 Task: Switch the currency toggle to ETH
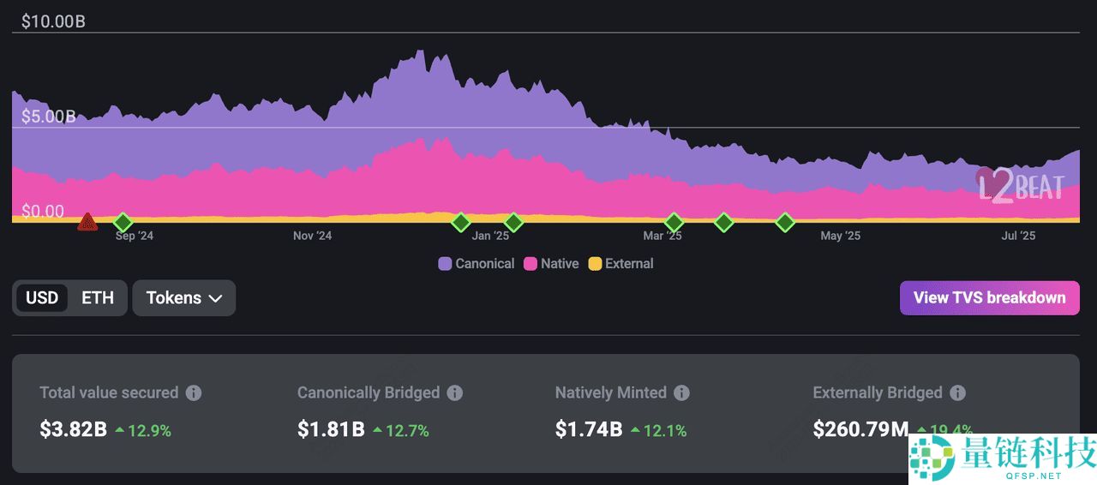pyautogui.click(x=98, y=298)
